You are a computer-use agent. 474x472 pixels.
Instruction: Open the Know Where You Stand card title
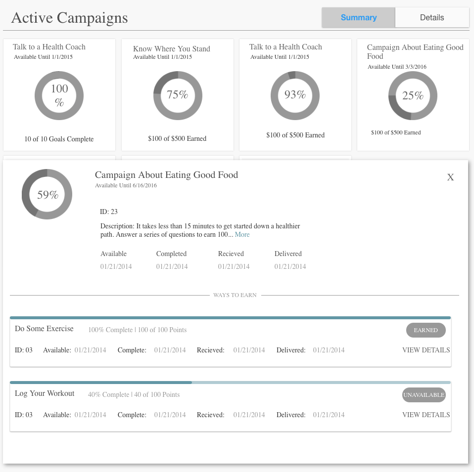point(171,48)
